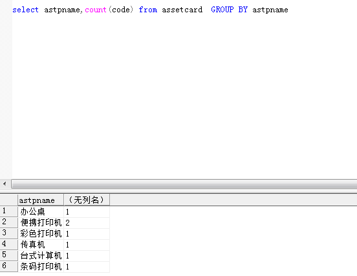Click the 条码打印机 cell

pyautogui.click(x=41, y=266)
